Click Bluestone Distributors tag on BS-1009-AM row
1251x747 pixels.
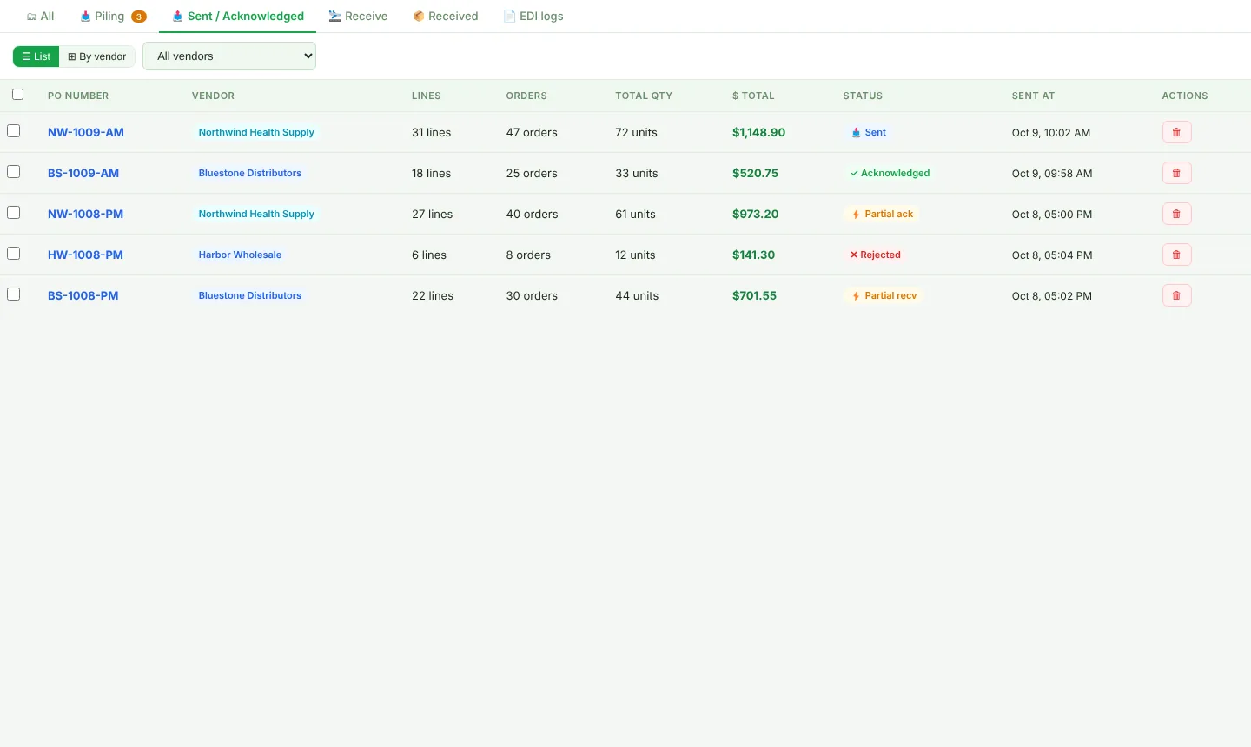(x=250, y=174)
